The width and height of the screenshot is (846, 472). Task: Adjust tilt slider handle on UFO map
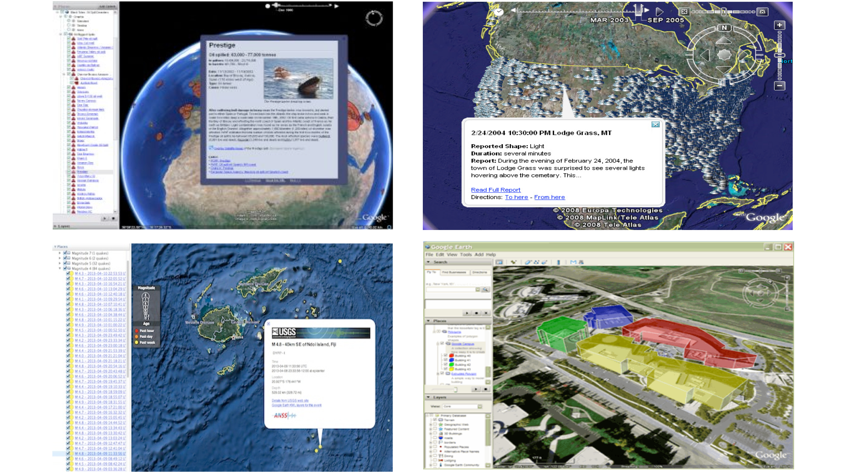[723, 12]
